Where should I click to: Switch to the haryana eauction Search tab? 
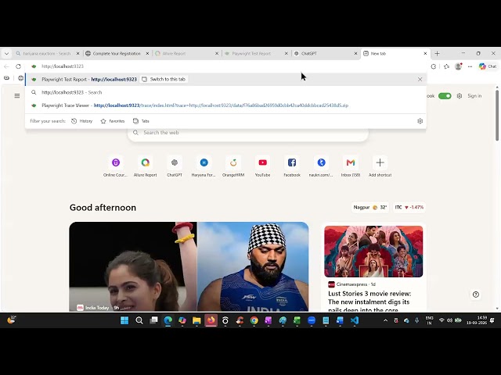coord(47,54)
